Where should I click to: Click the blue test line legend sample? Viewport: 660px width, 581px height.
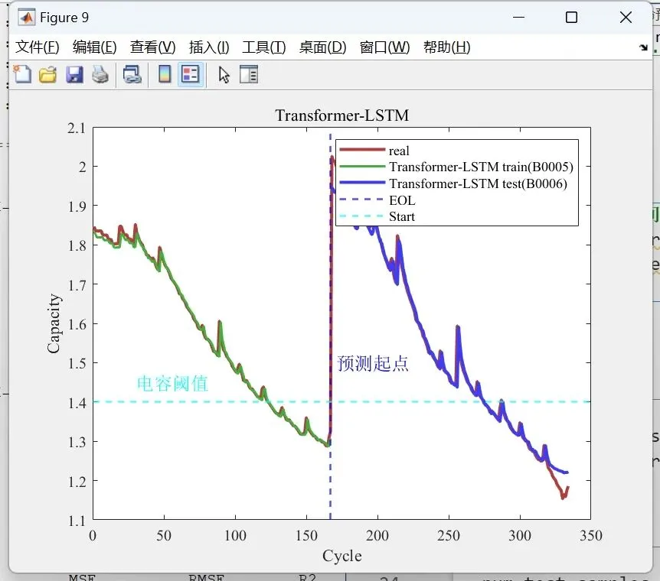coord(362,183)
